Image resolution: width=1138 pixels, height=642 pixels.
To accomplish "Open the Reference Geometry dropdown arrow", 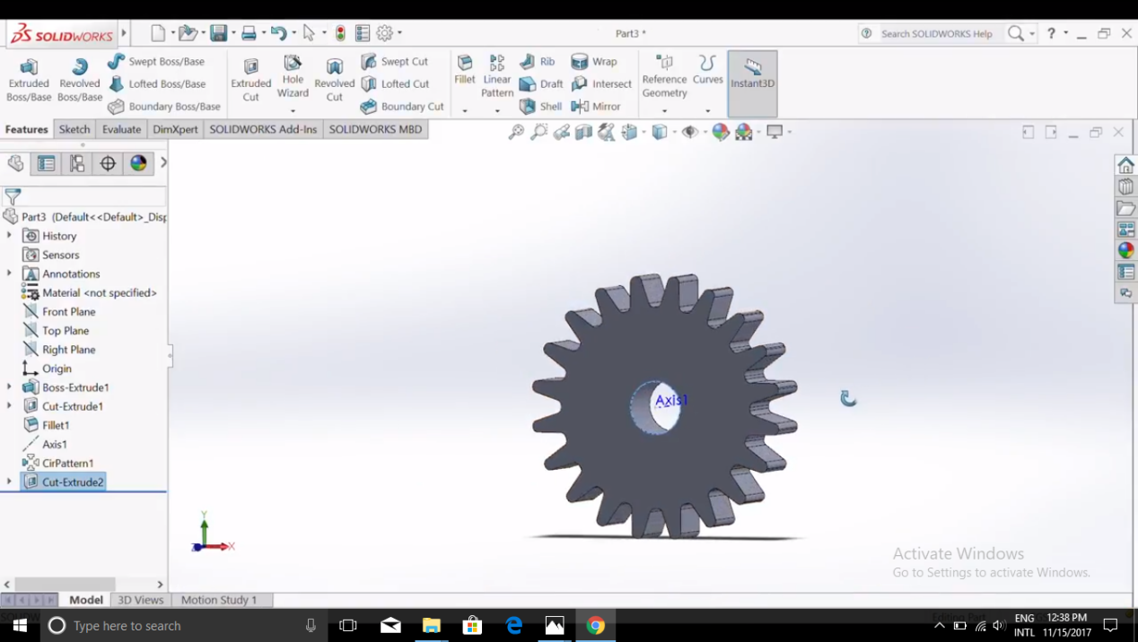I will coord(664,111).
